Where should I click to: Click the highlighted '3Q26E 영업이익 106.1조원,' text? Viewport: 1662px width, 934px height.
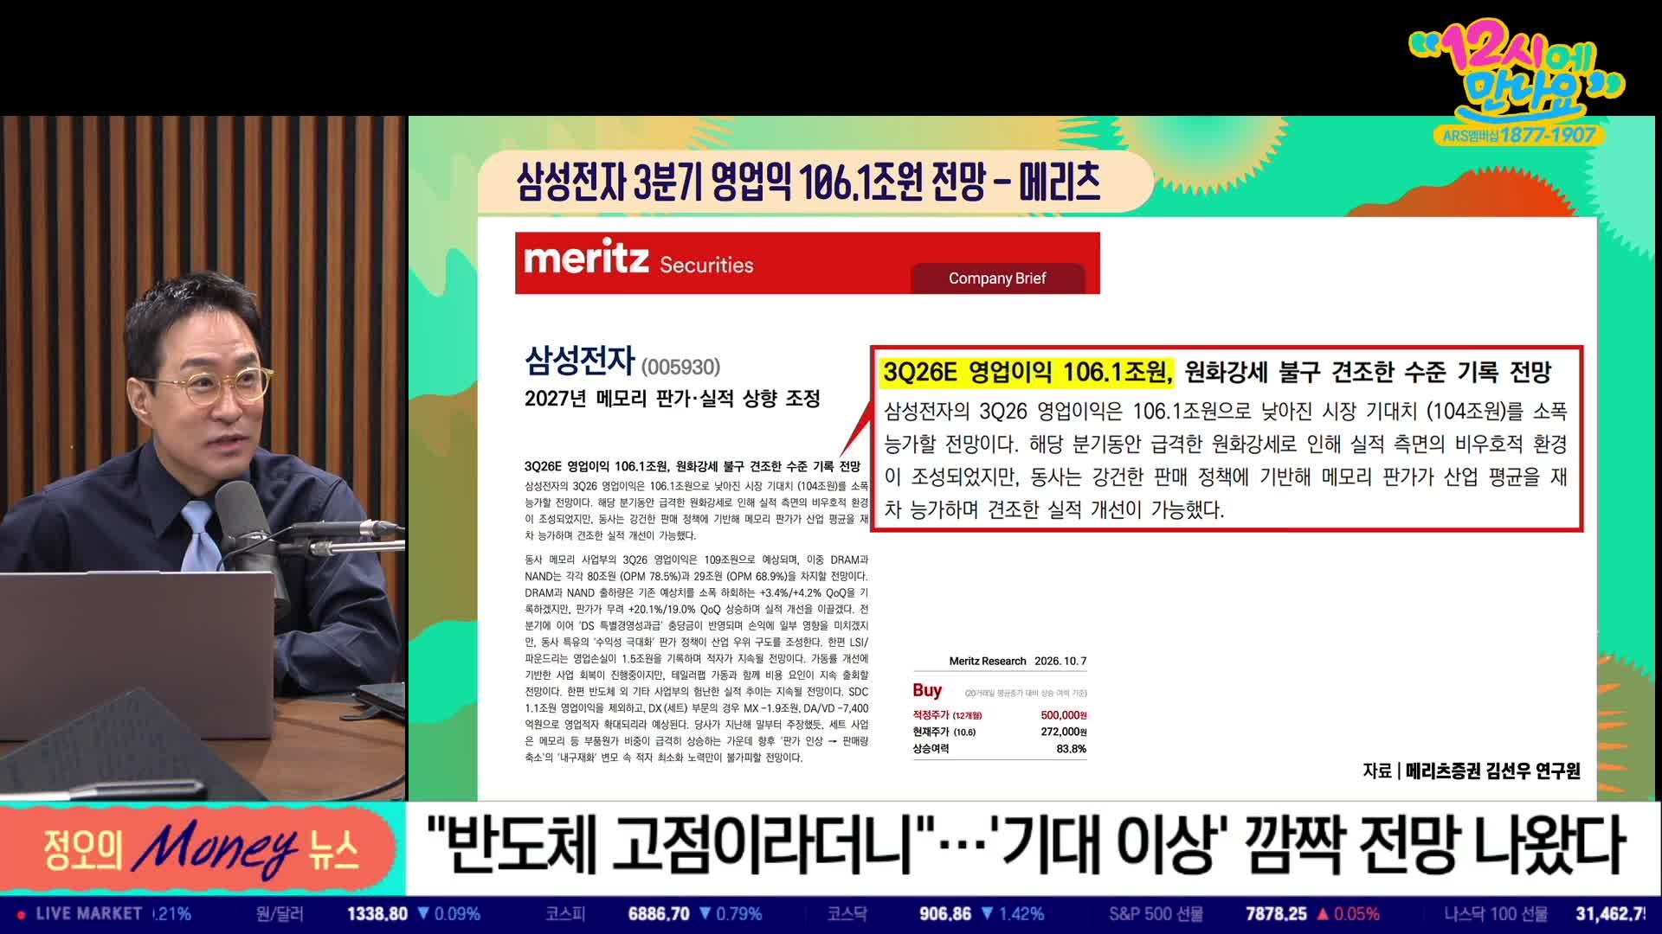pyautogui.click(x=1027, y=372)
